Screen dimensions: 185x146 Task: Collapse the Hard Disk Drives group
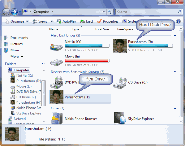click(175, 36)
